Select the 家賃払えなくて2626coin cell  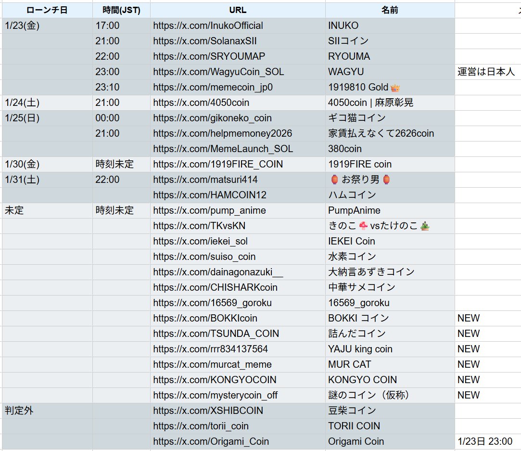pyautogui.click(x=390, y=133)
